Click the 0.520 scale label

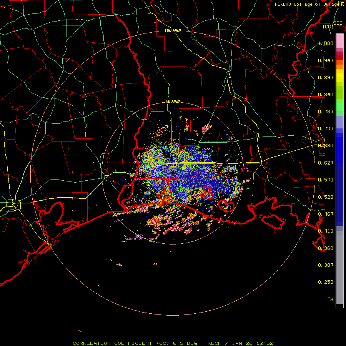point(326,197)
